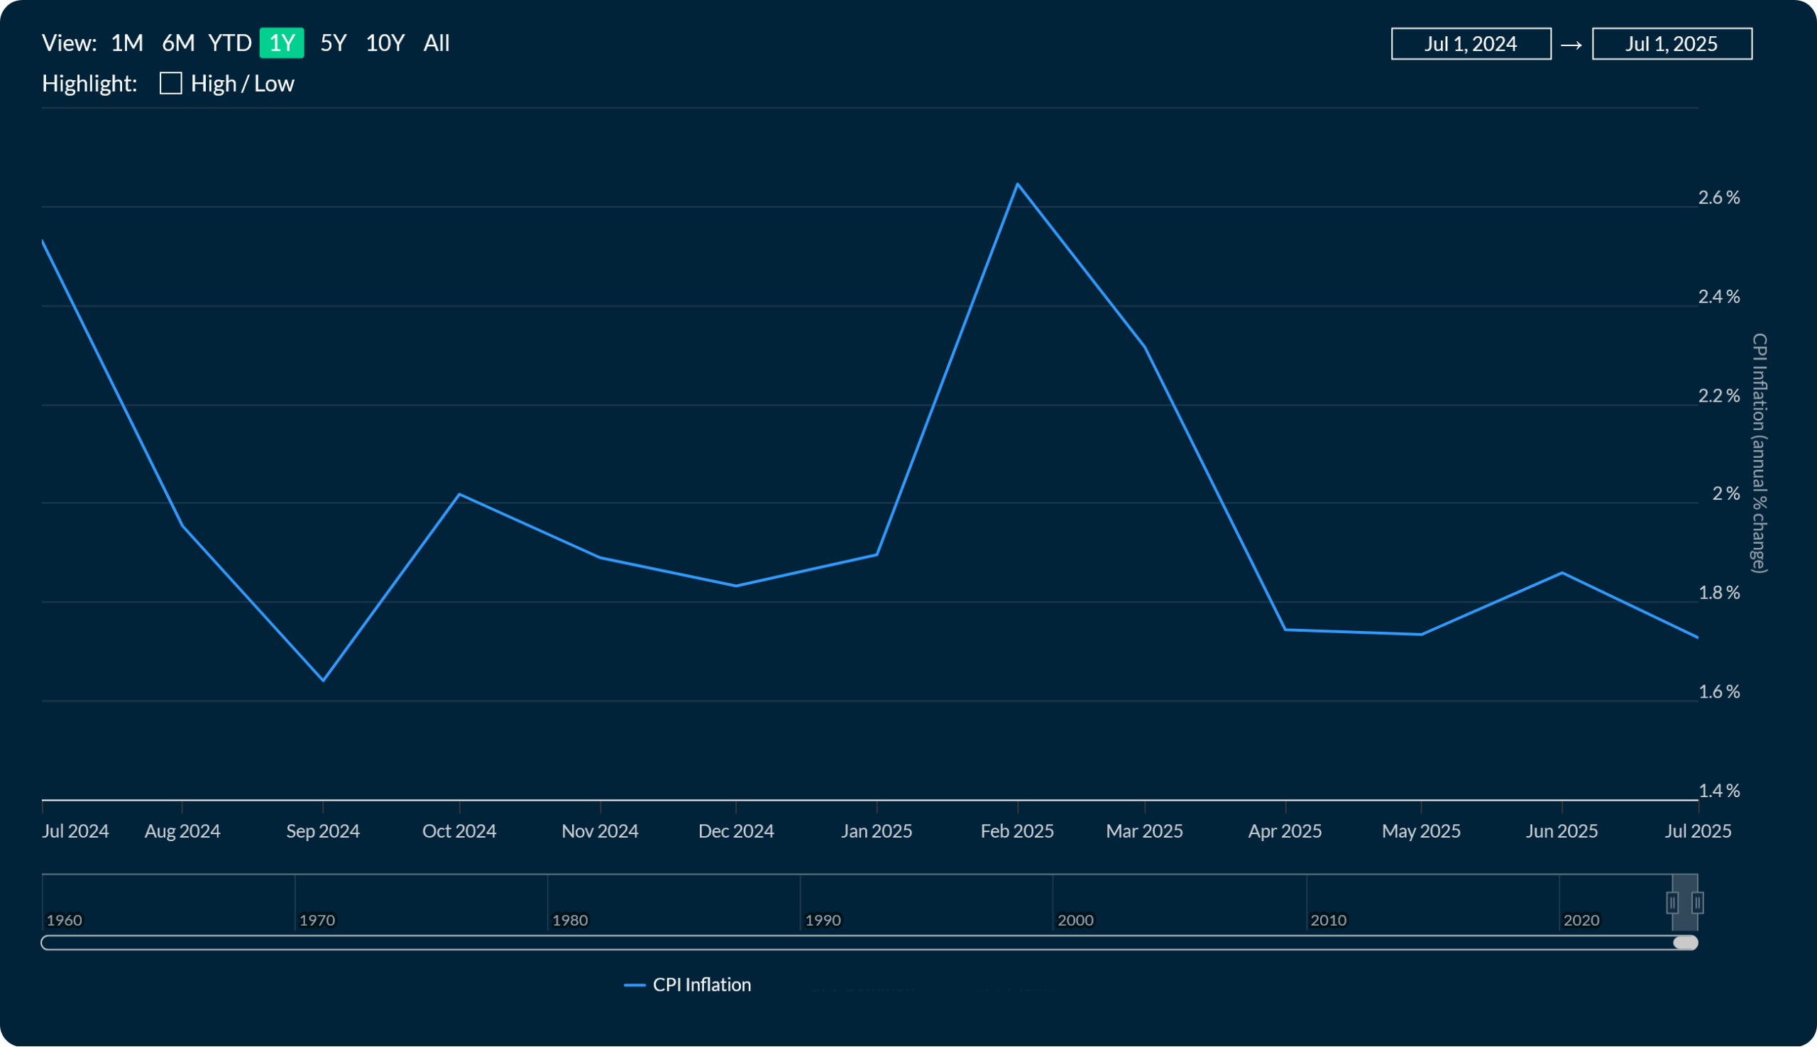
Task: Click the 2000 navigator label
Action: click(x=1076, y=920)
